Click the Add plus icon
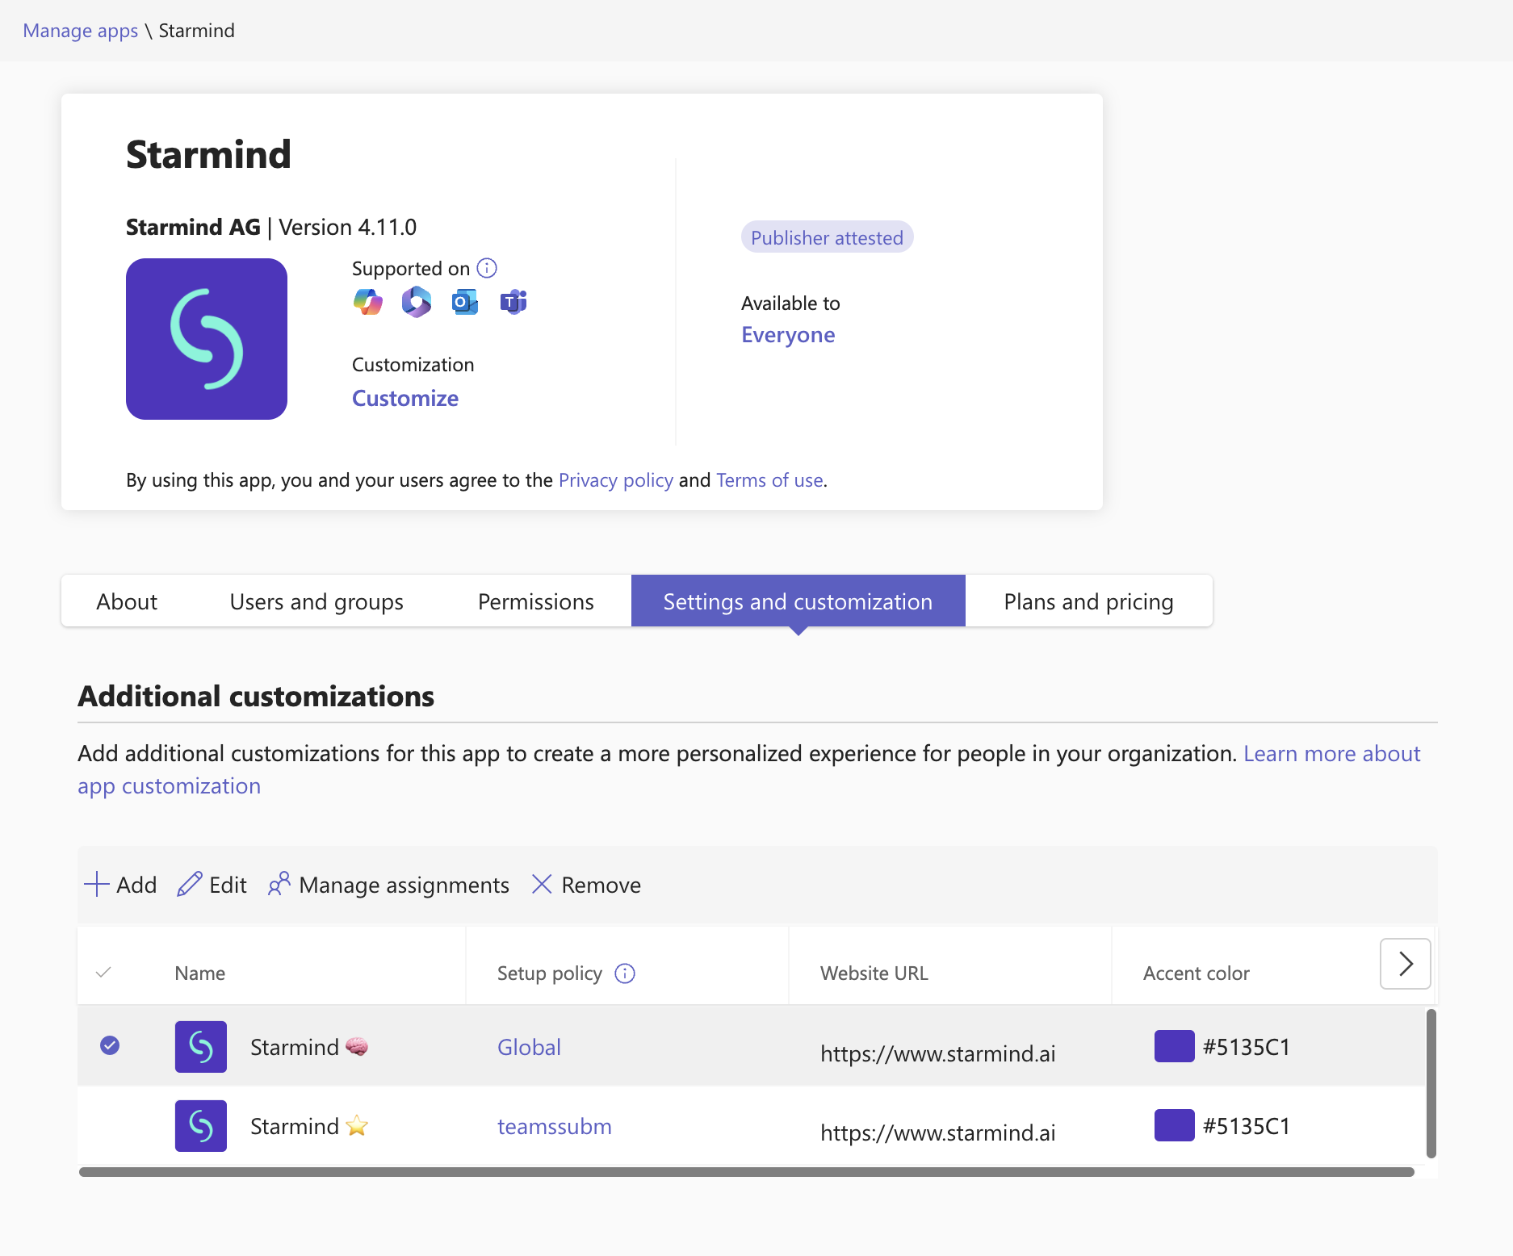Image resolution: width=1513 pixels, height=1256 pixels. click(x=96, y=885)
